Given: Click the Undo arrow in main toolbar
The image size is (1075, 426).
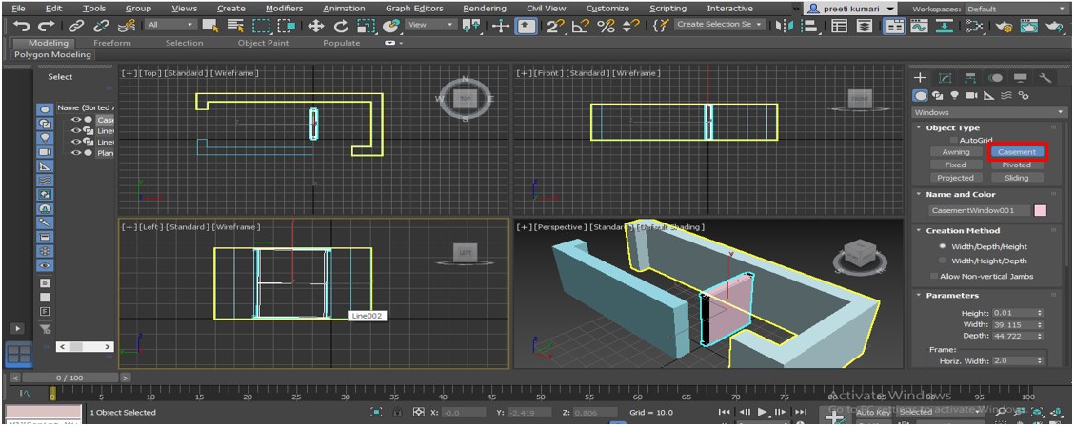Looking at the screenshot, I should tap(20, 26).
